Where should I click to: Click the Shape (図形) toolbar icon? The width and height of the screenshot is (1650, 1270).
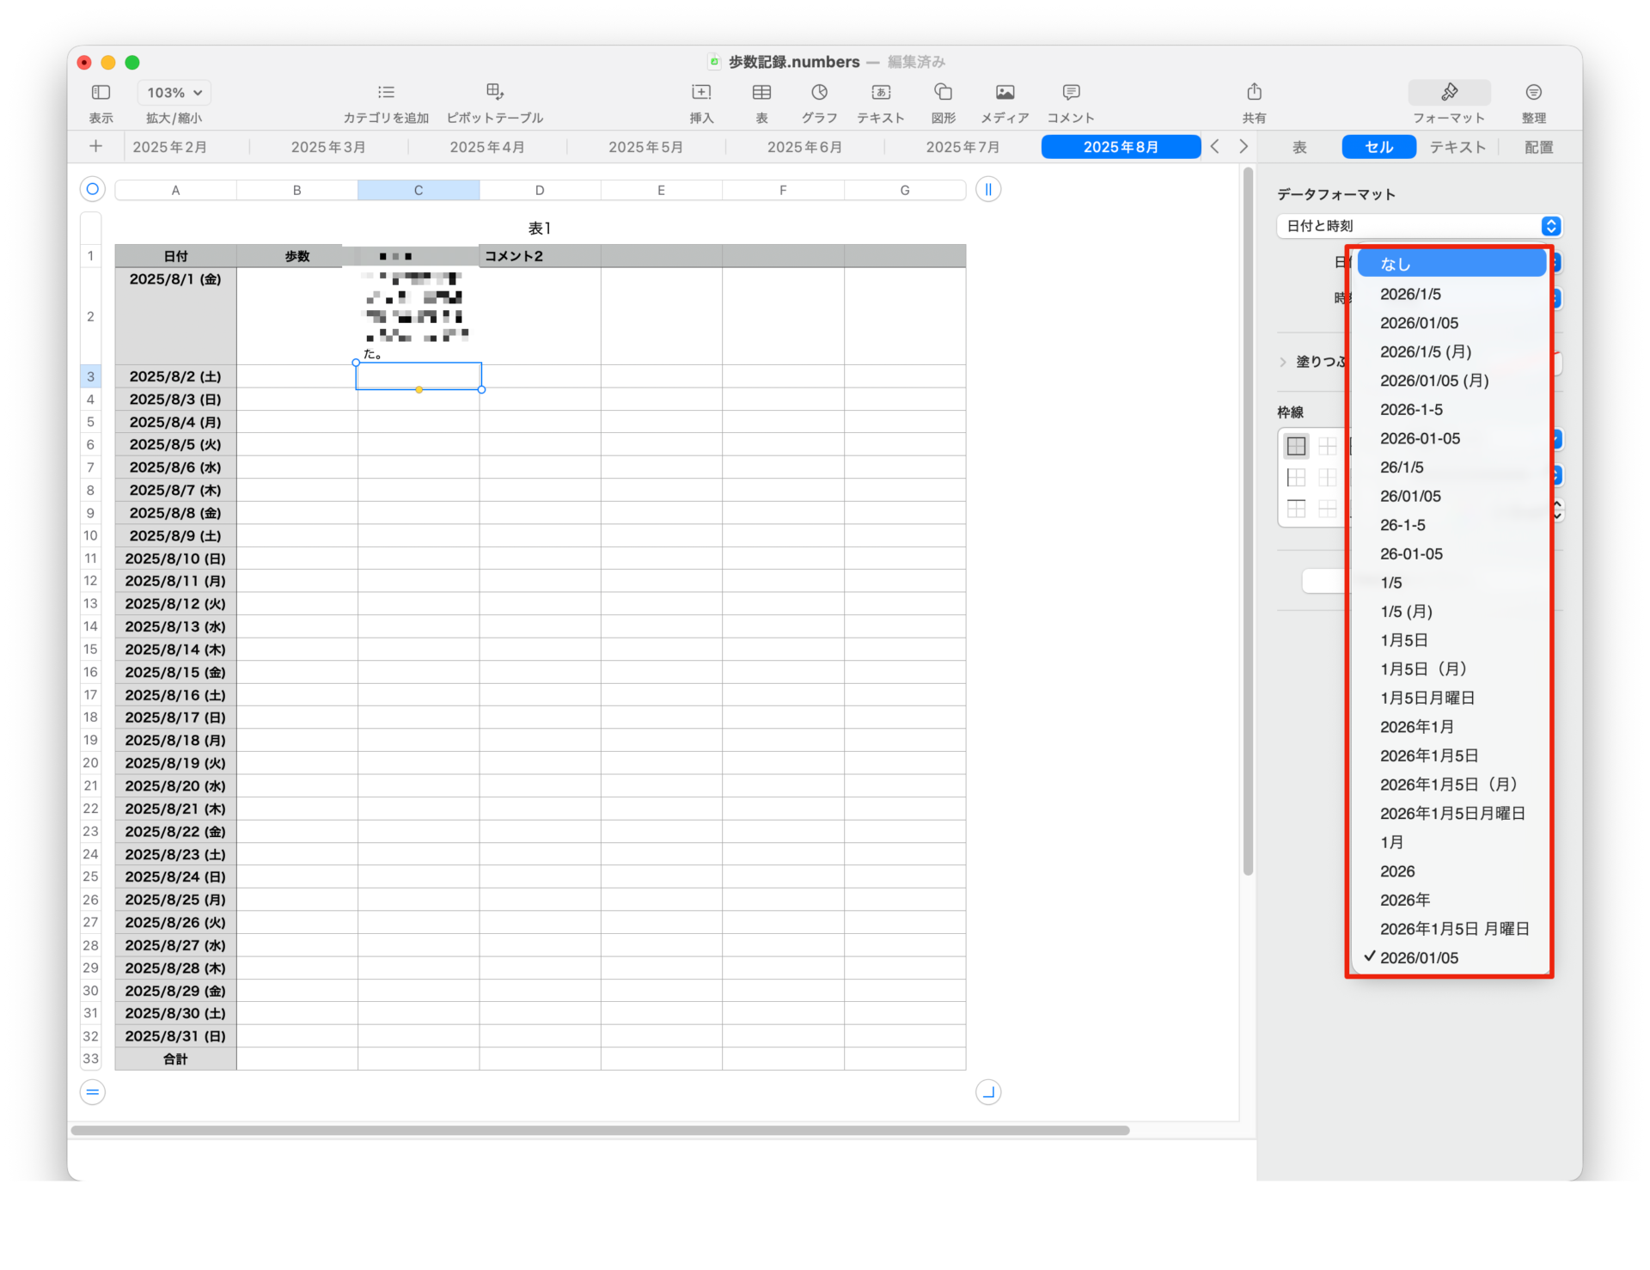point(943,92)
